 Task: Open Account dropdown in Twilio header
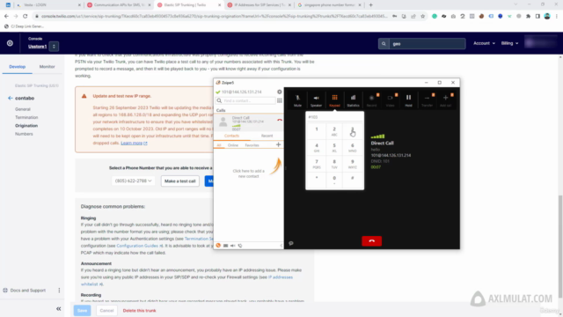[484, 43]
